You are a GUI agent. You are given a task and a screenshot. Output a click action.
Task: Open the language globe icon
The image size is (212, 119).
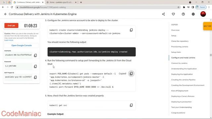(x=193, y=14)
